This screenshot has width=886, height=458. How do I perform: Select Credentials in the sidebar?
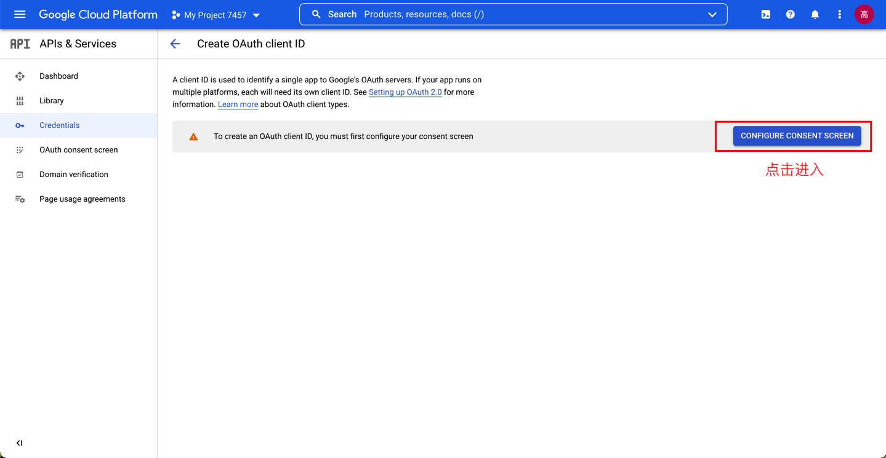[79, 125]
